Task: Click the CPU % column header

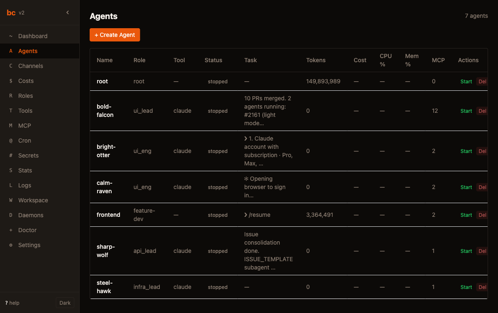Action: 386,60
